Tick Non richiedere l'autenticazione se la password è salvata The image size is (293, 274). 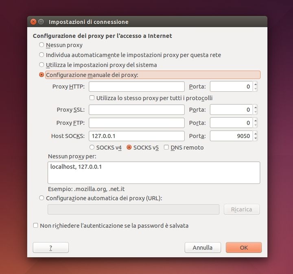point(35,225)
